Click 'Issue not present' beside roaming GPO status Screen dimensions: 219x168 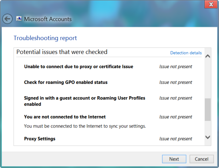(176, 82)
